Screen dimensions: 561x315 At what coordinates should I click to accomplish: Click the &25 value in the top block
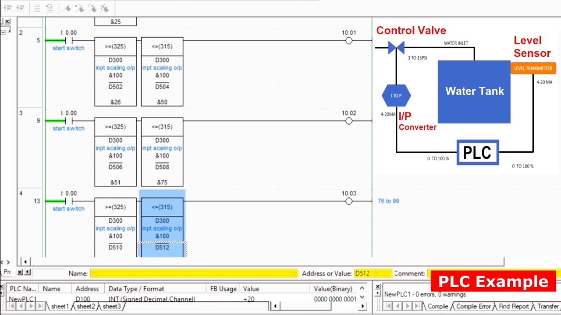tap(115, 22)
